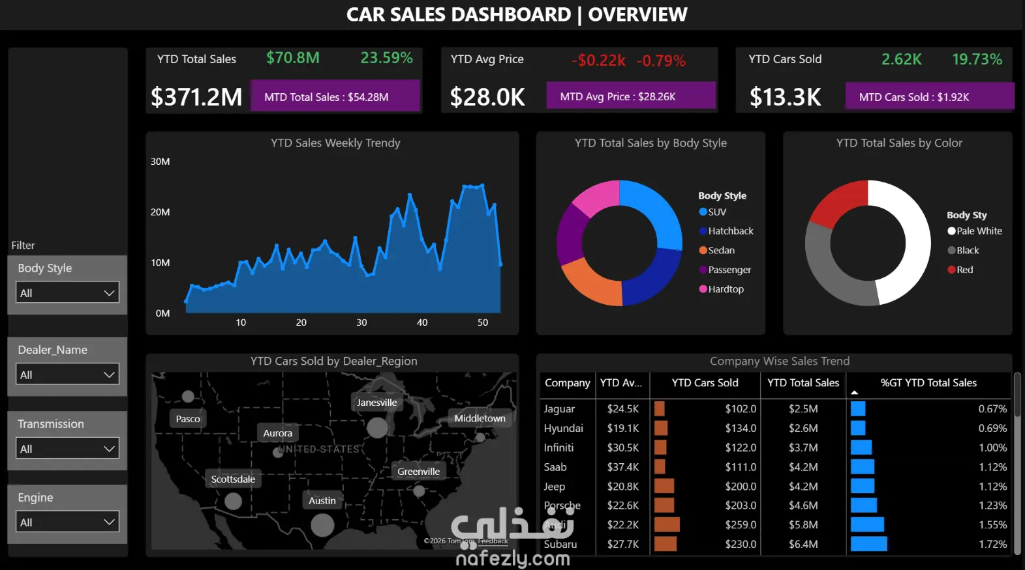Screen dimensions: 1025x570
Task: Click the $13.3K YTD Cars Sold figure
Action: coord(786,97)
